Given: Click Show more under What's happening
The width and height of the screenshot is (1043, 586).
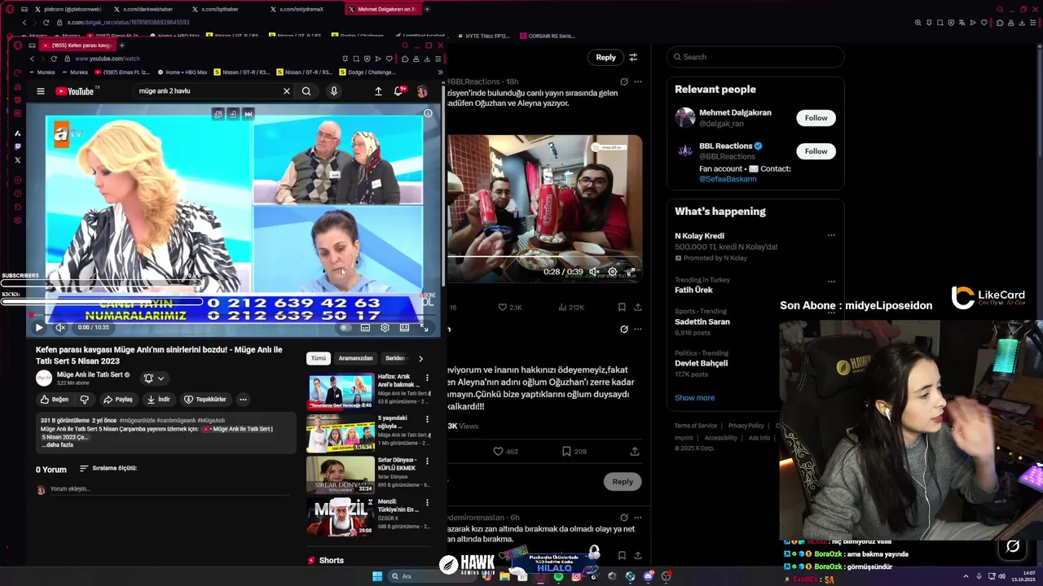Looking at the screenshot, I should click(694, 398).
